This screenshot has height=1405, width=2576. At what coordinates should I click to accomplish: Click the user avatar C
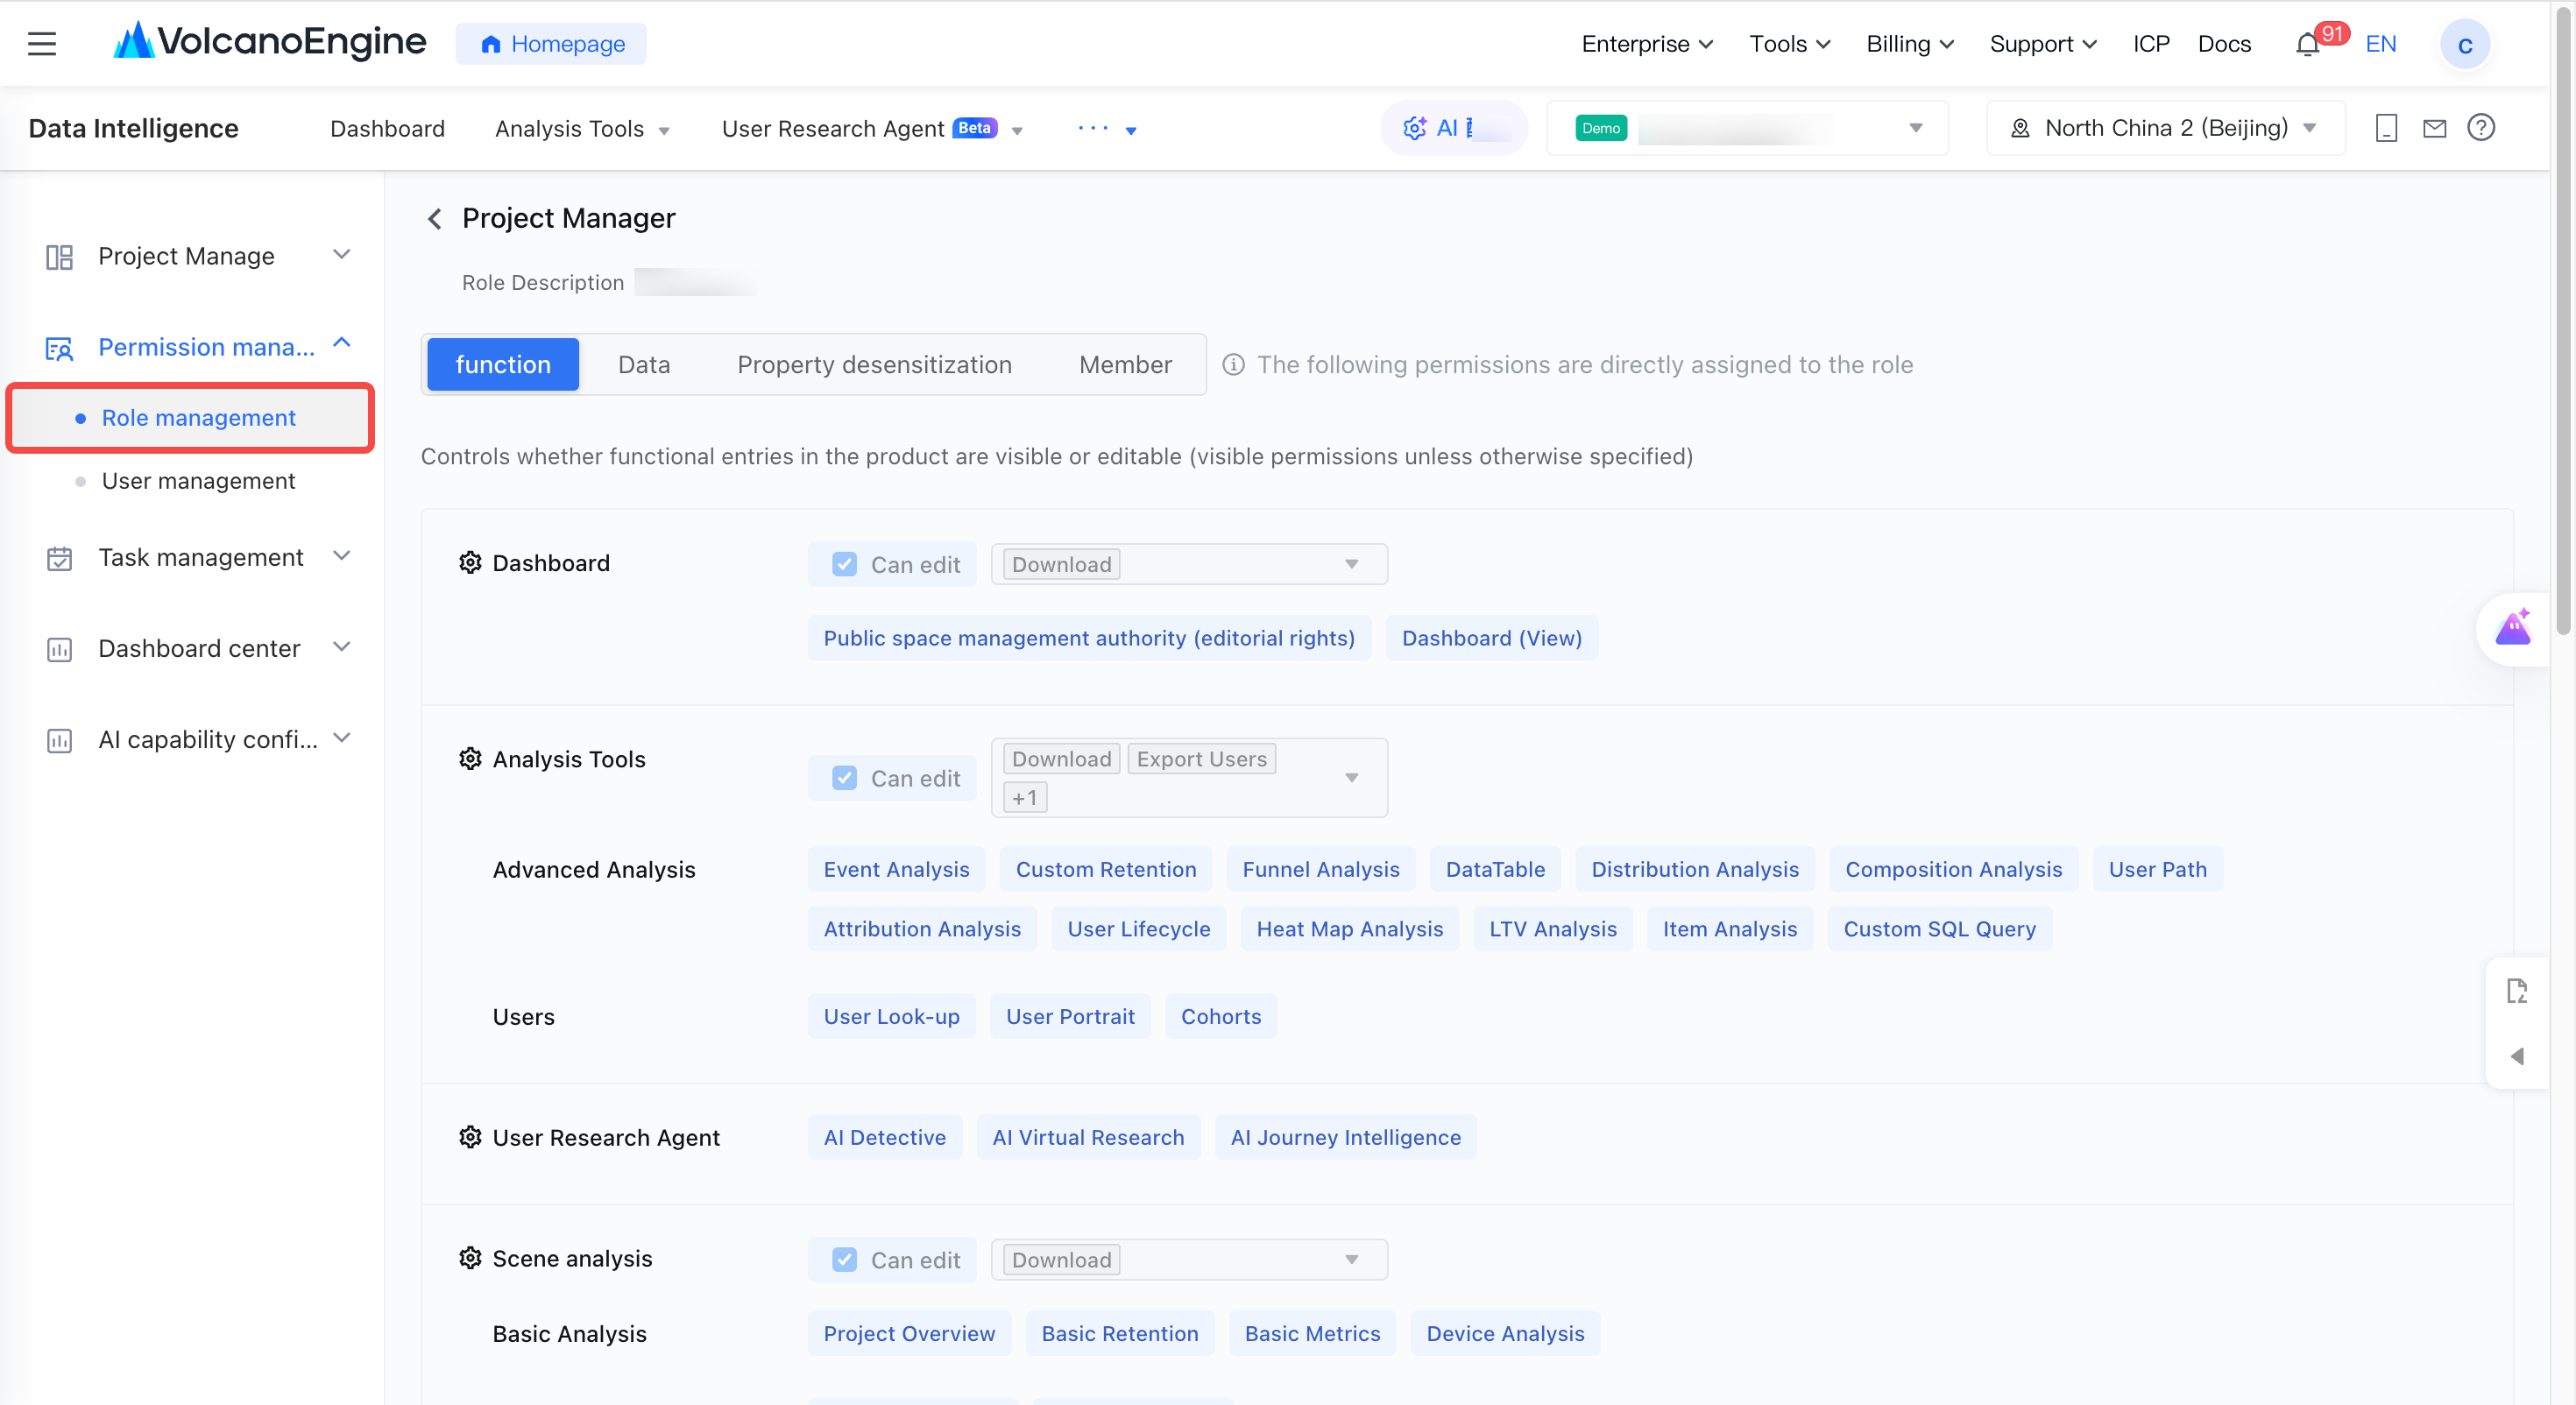click(2464, 45)
